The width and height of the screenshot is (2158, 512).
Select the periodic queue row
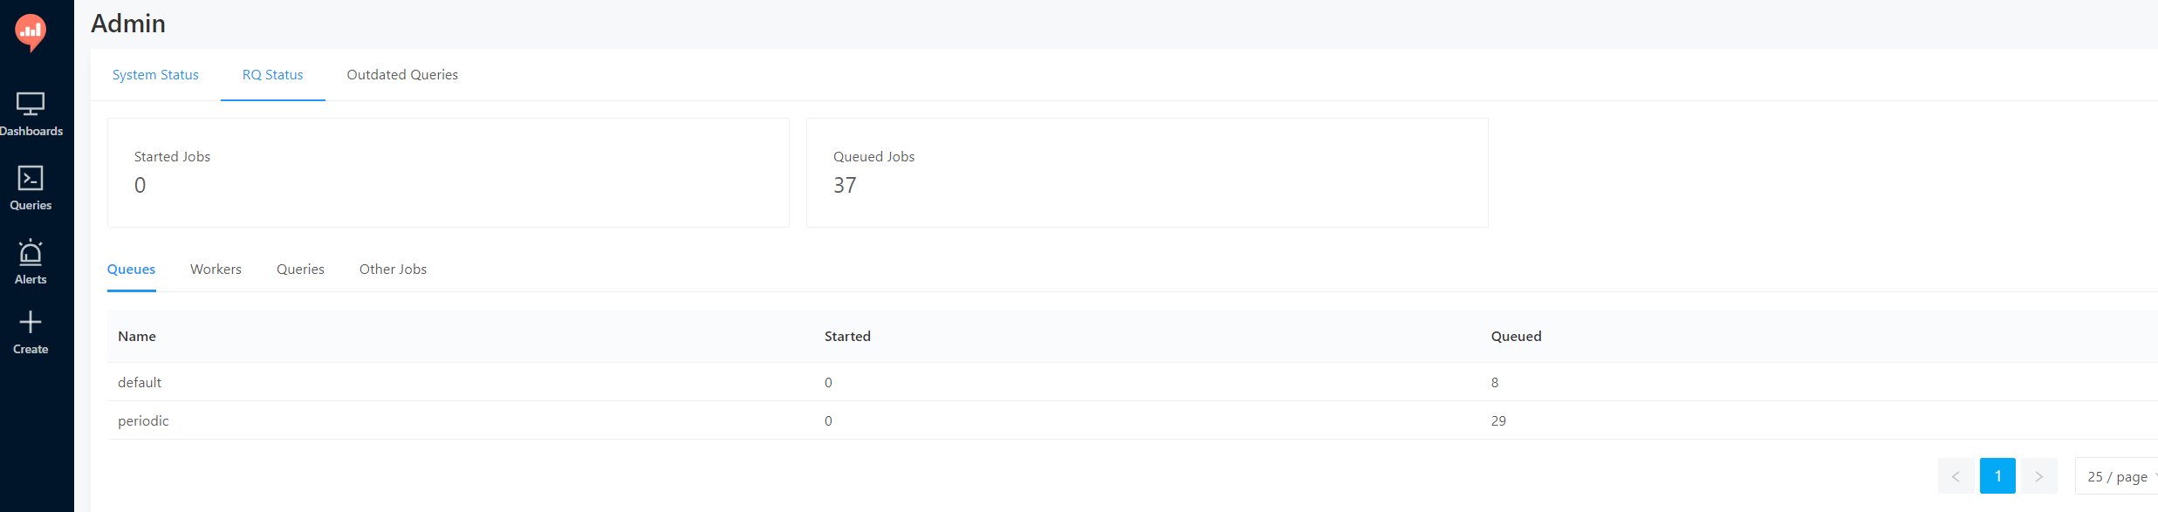[x=1133, y=420]
